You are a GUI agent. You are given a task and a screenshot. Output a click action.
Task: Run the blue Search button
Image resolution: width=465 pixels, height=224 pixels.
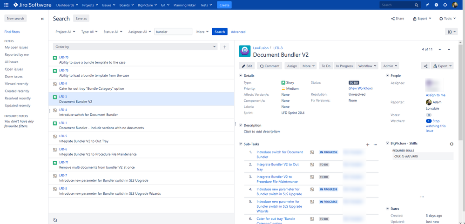(x=219, y=32)
